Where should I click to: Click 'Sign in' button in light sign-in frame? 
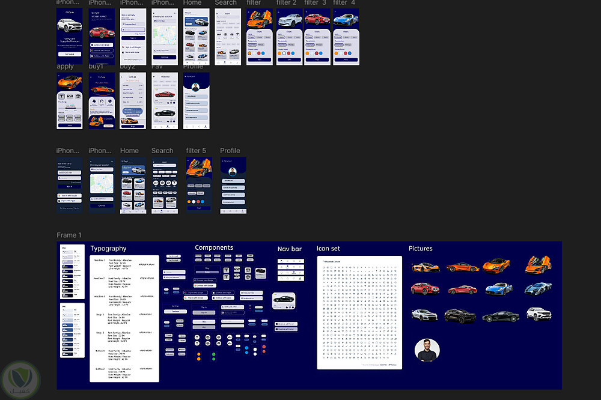click(x=133, y=38)
